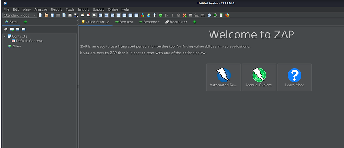Open the Request tab

point(124,22)
